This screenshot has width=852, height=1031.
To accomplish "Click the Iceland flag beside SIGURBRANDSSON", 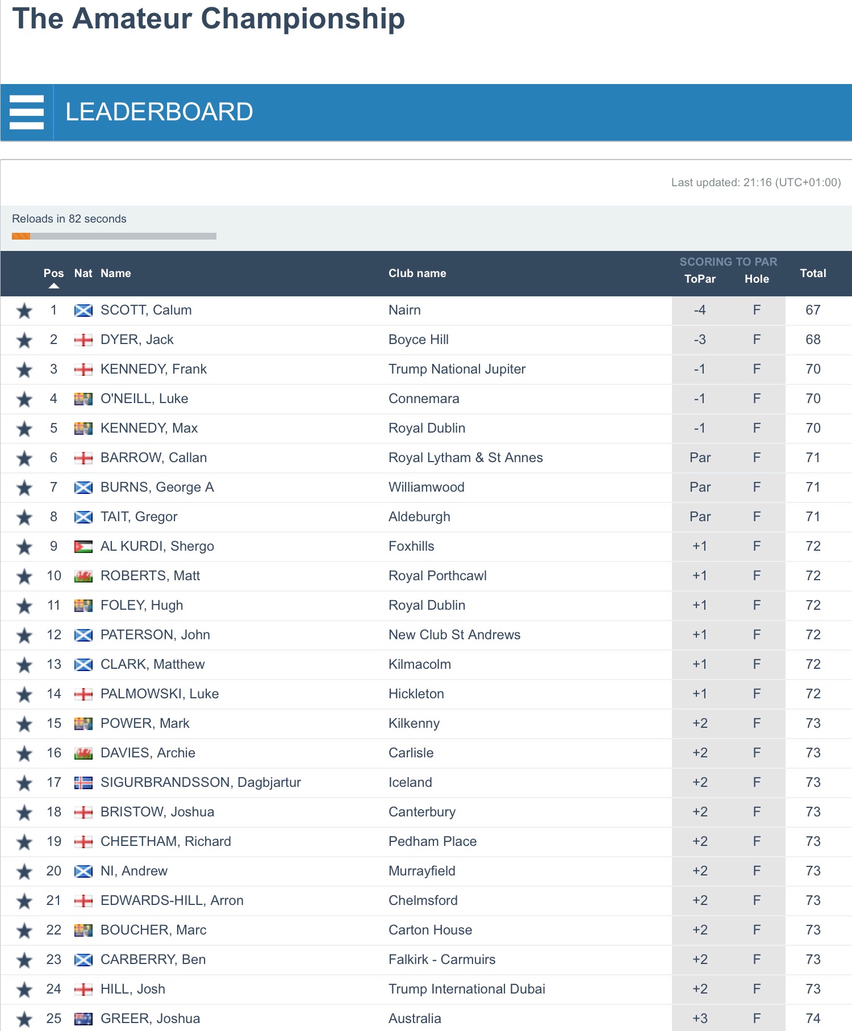I will [x=83, y=783].
